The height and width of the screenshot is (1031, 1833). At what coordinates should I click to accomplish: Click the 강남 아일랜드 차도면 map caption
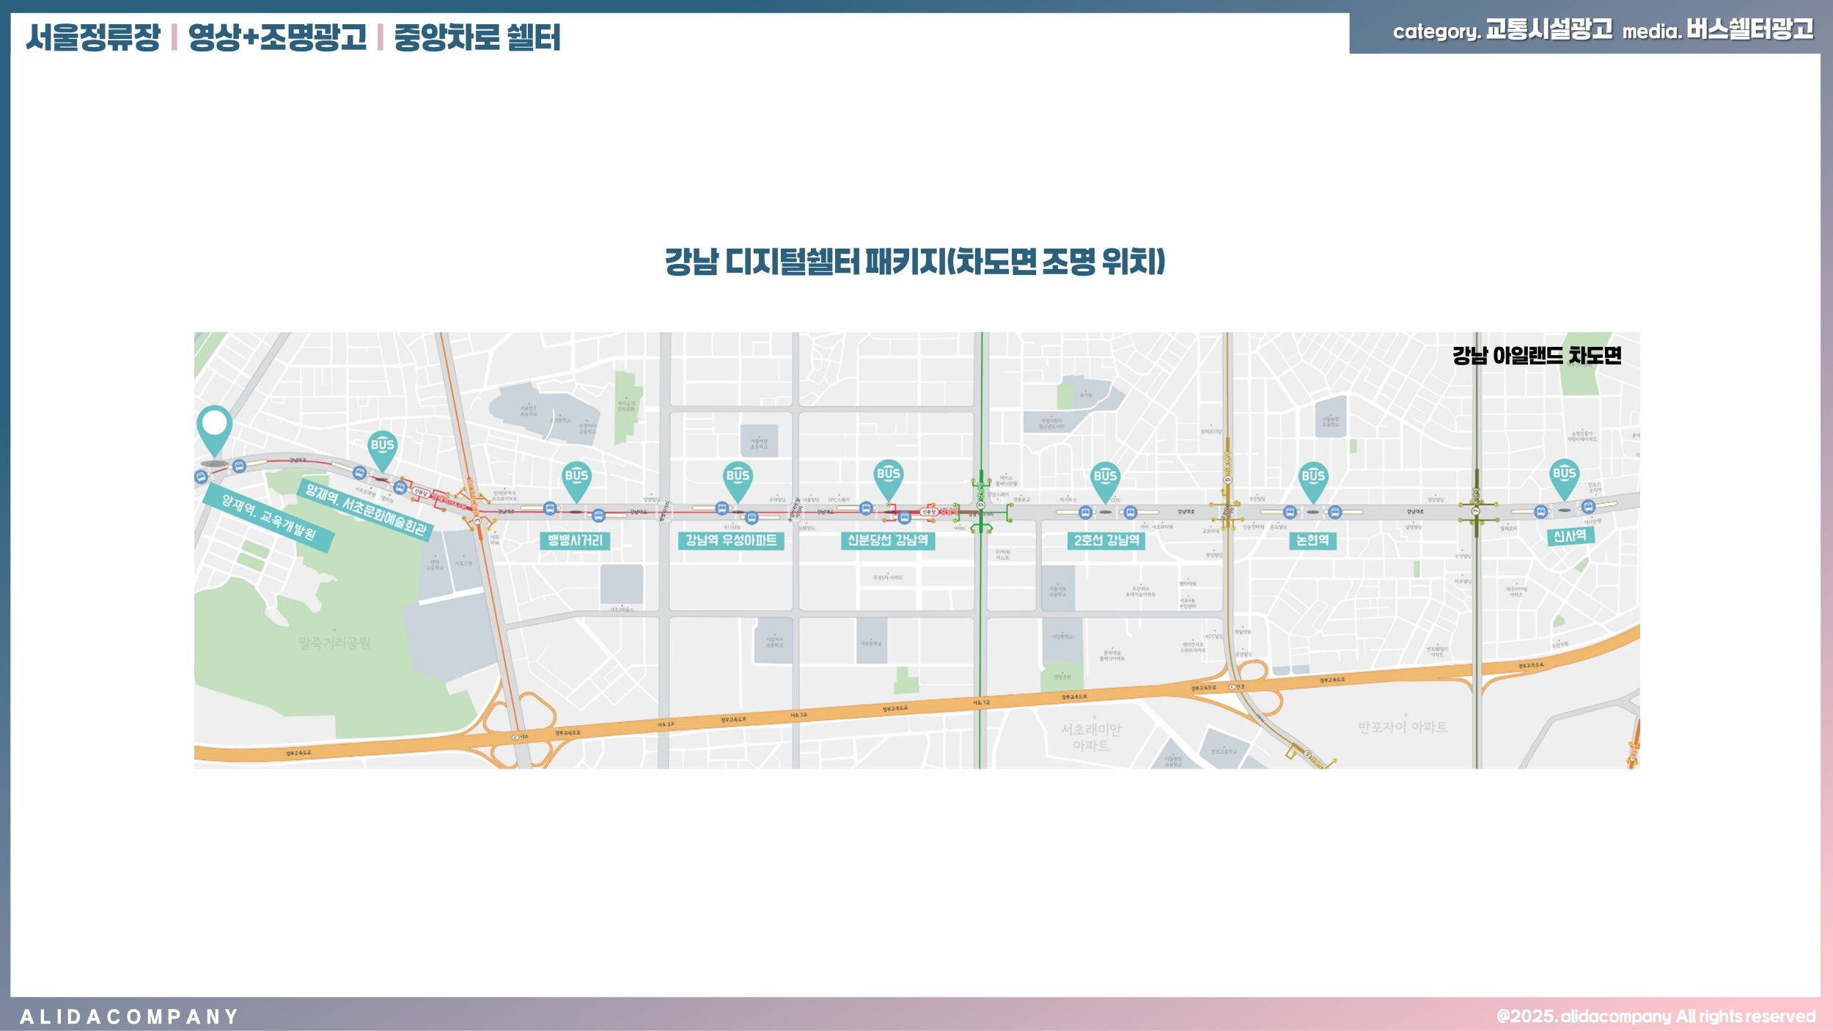coord(1537,356)
